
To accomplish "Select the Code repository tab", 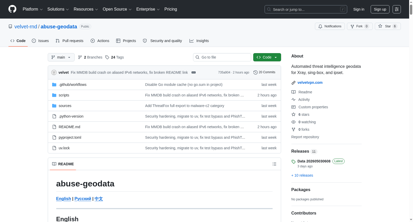I will 18,41.
